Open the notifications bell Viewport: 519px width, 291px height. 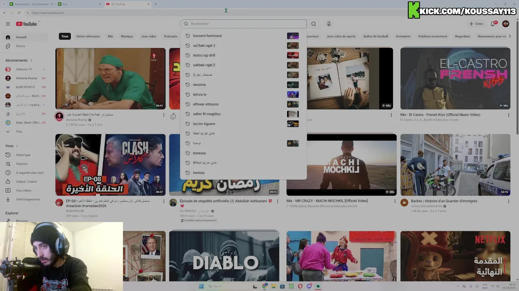pos(493,24)
